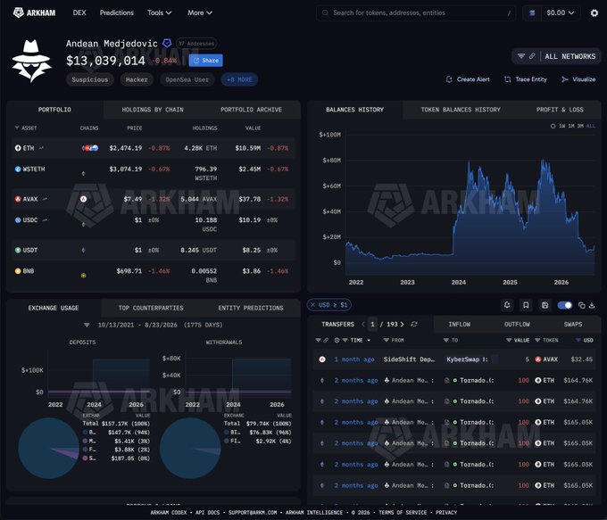This screenshot has height=520, width=607.
Task: Switch to Swaps tab
Action: pyautogui.click(x=573, y=325)
